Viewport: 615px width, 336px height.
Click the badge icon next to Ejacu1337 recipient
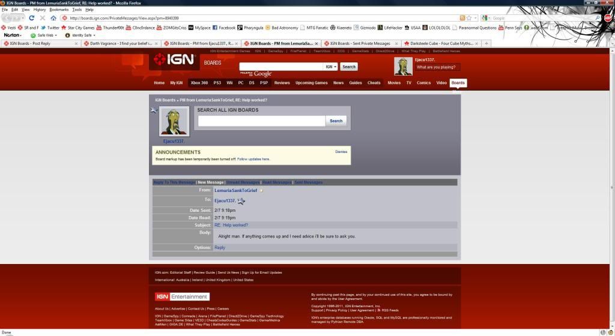241,201
